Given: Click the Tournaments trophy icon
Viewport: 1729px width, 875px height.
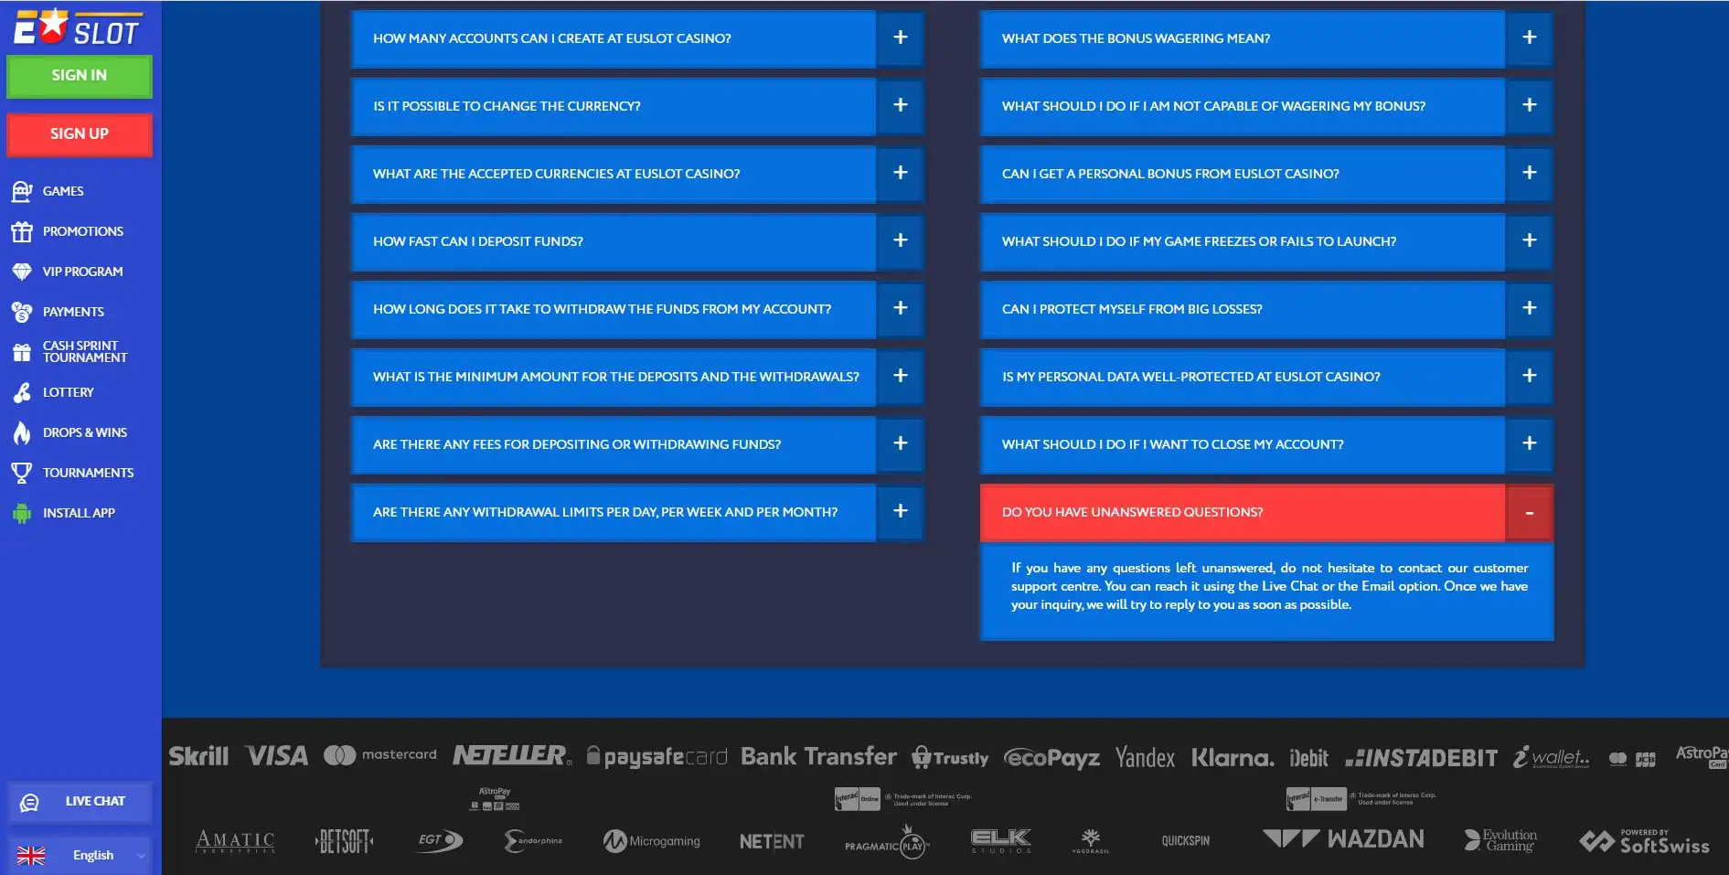Looking at the screenshot, I should pos(22,473).
